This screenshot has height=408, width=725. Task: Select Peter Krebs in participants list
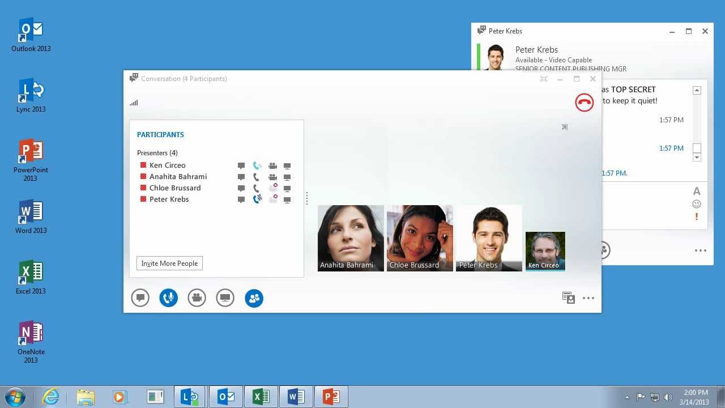(x=169, y=199)
